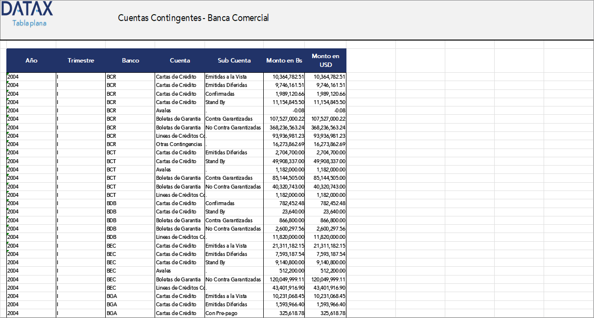Viewport: 594px width, 318px height.
Task: Click the green error indicator on first 2004 cell
Action: [x=8, y=74]
